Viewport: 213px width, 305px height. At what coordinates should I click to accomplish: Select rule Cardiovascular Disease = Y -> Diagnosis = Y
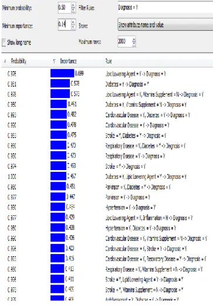point(137,125)
